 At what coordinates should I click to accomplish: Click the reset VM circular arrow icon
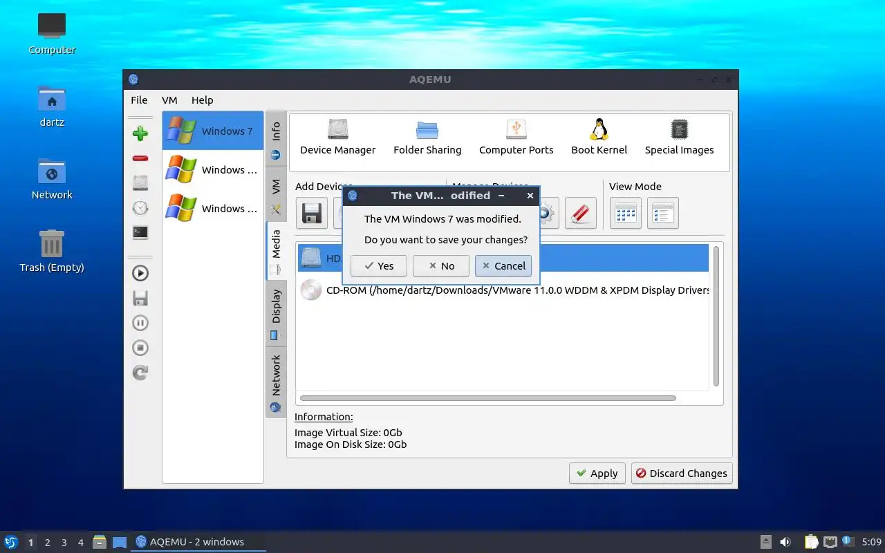[x=140, y=373]
